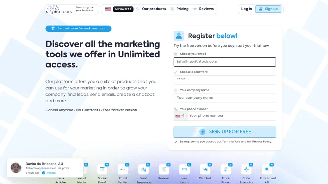Open the Our products menu

tap(154, 9)
